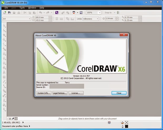Viewport: 163px width, 130px height.
Task: Click the purple Search content icon
Action: pos(57,13)
